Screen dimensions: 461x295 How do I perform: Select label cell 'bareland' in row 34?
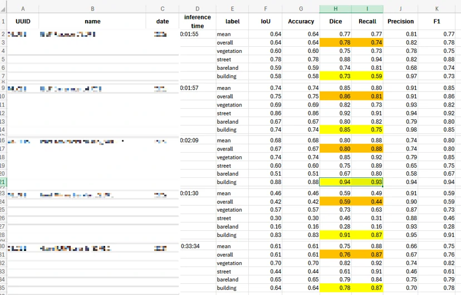[x=232, y=279]
